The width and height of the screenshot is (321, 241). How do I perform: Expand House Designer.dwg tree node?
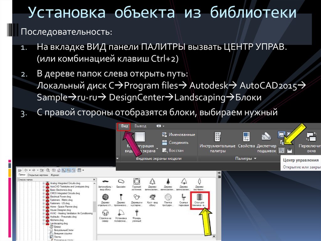(x=44, y=210)
